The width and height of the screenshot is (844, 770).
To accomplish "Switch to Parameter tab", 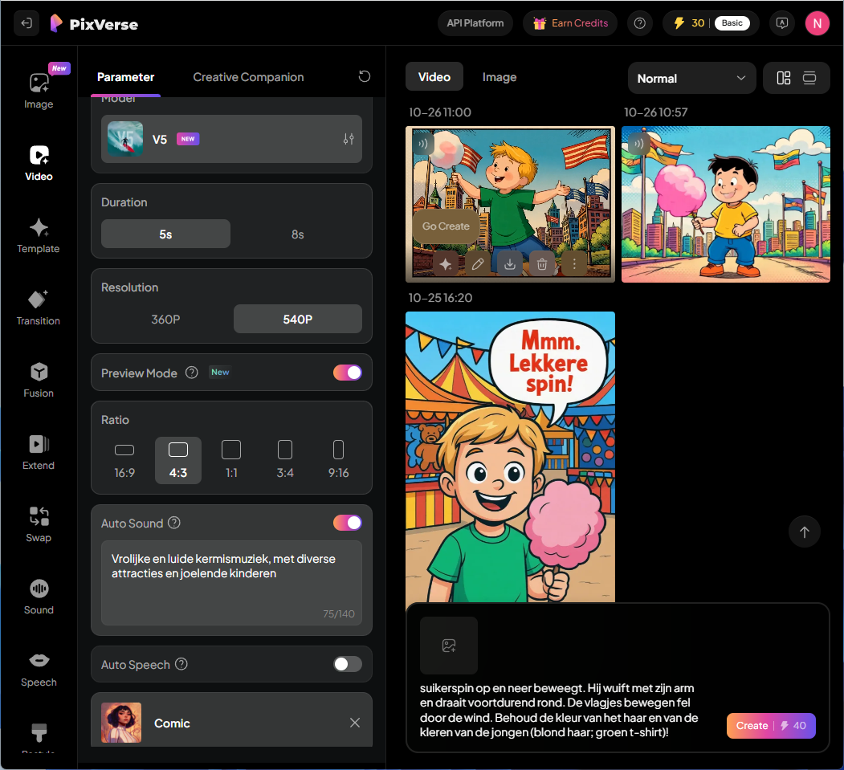I will pos(125,77).
